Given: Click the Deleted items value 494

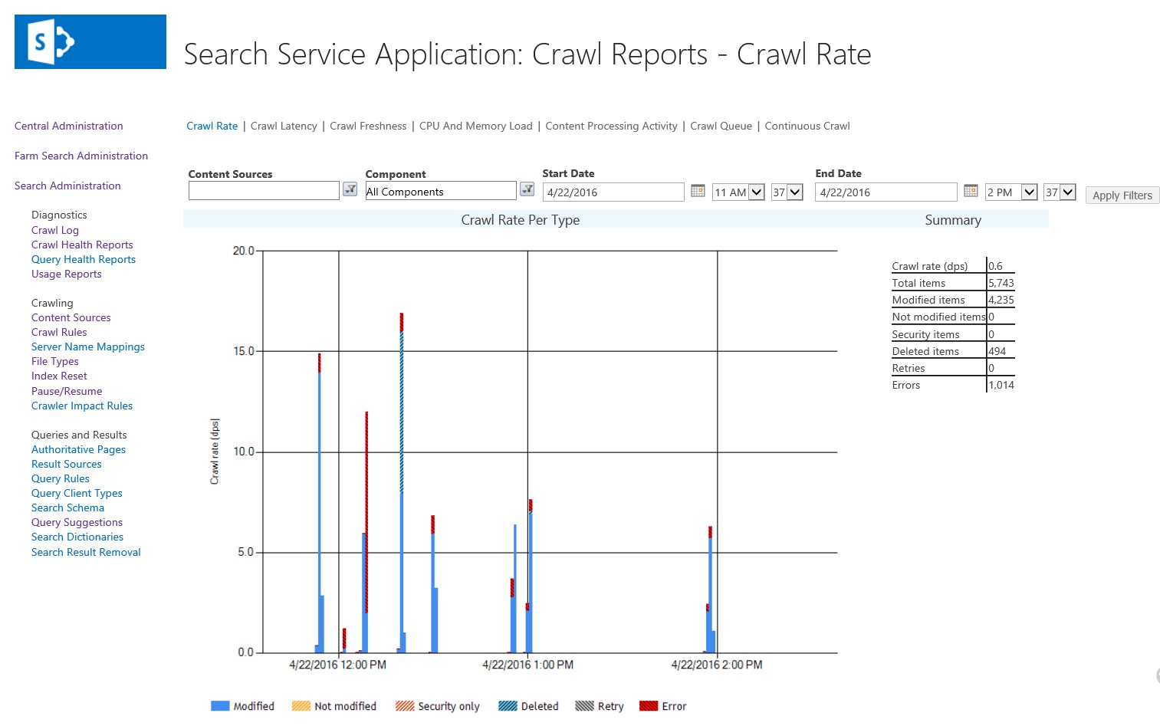Looking at the screenshot, I should pos(997,352).
